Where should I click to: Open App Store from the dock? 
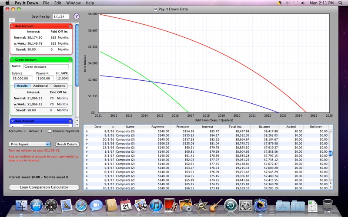(x=37, y=205)
